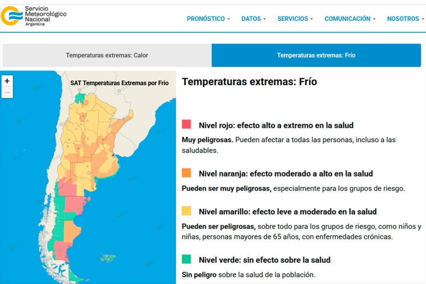Zoom out on the map with minus button

[x=7, y=92]
